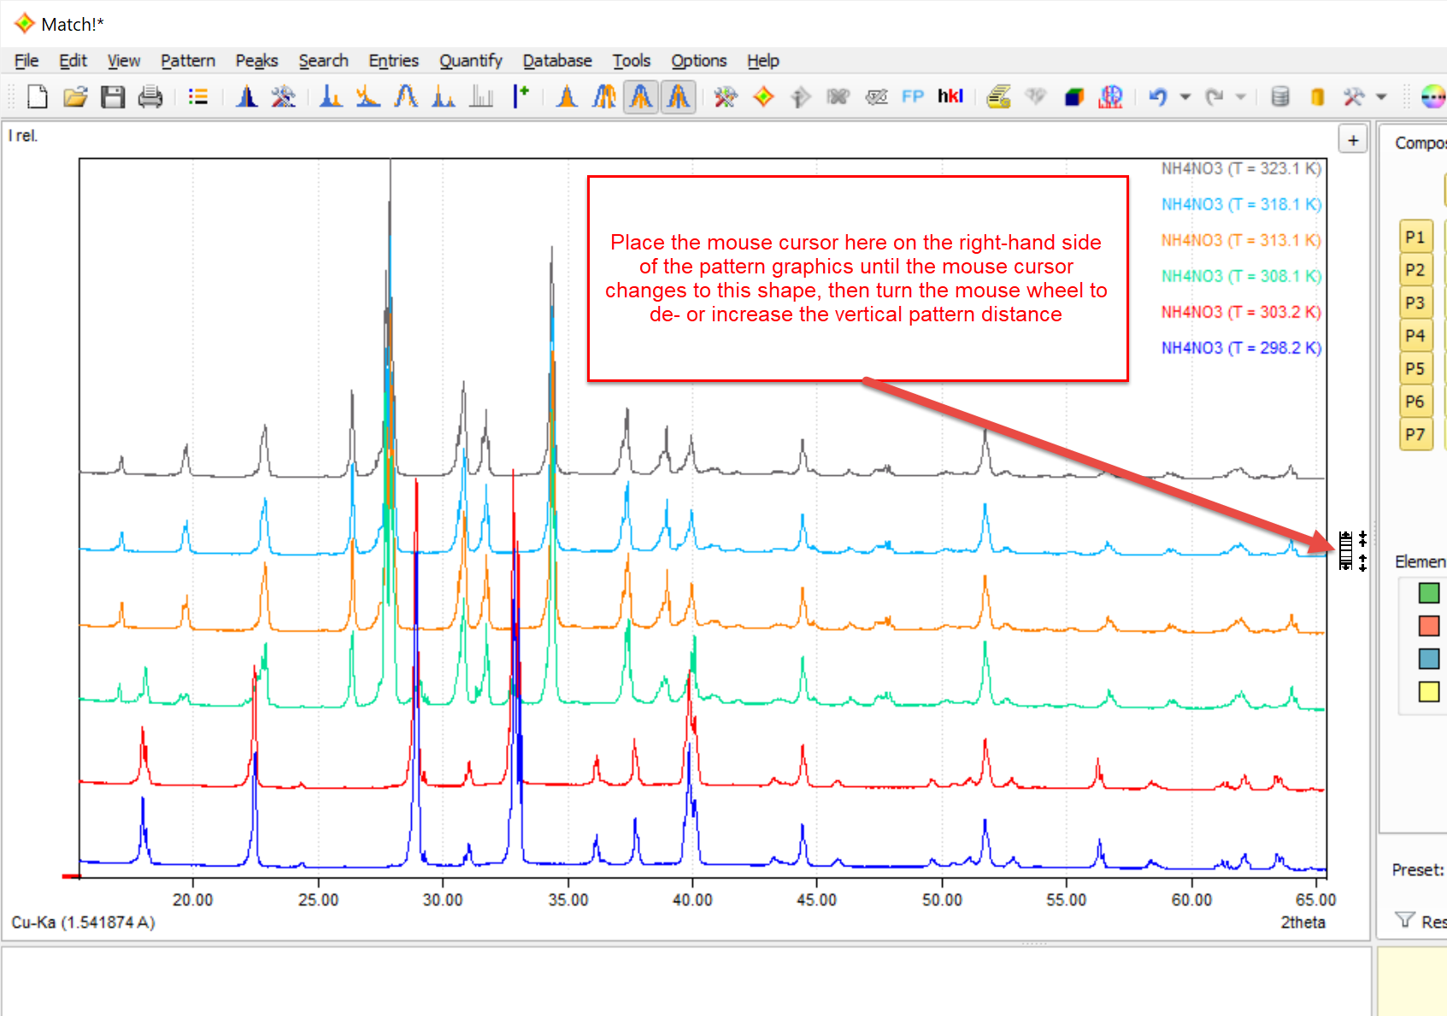Save the document with floppy disk icon
The image size is (1447, 1016).
113,97
